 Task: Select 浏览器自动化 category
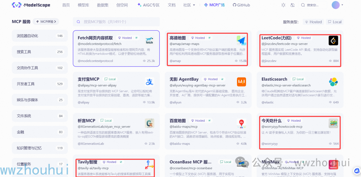pos(40,36)
